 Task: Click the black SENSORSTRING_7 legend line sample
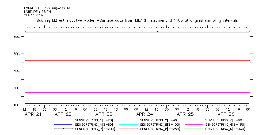[63, 129]
